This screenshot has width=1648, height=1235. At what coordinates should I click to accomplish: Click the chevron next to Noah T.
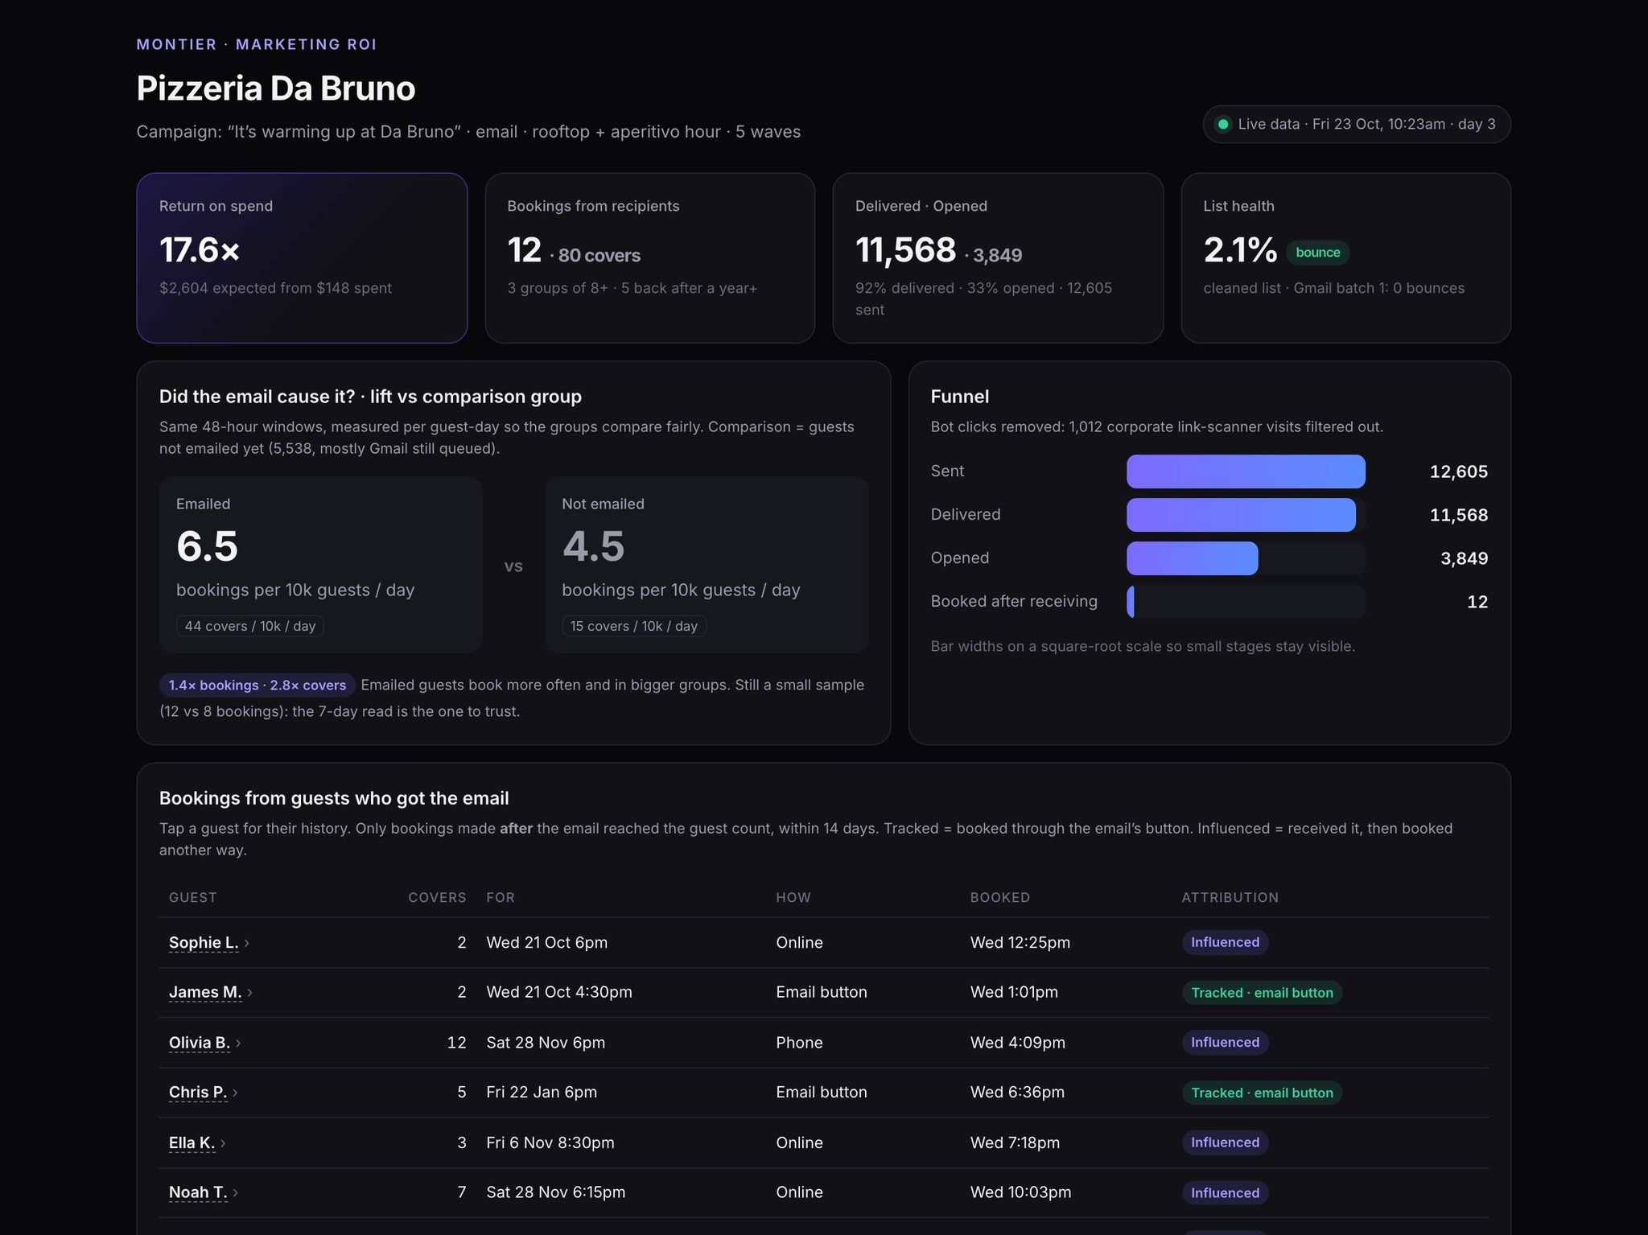coord(235,1193)
